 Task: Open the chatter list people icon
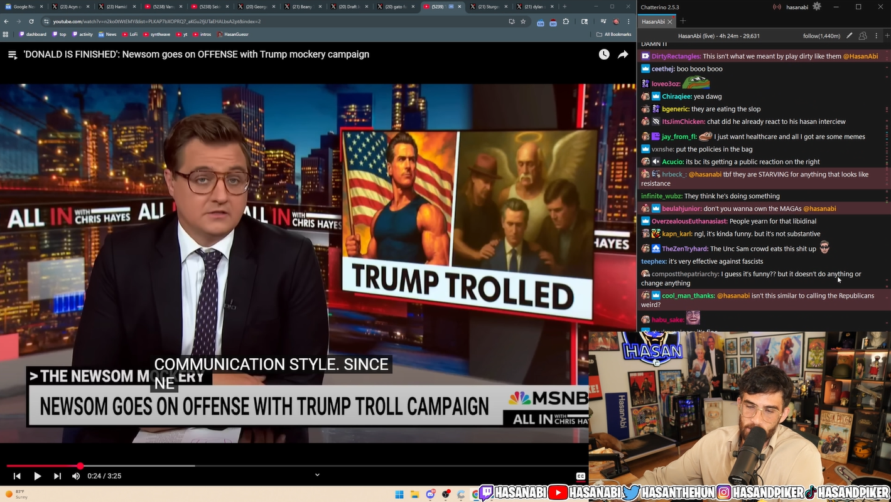pyautogui.click(x=863, y=36)
